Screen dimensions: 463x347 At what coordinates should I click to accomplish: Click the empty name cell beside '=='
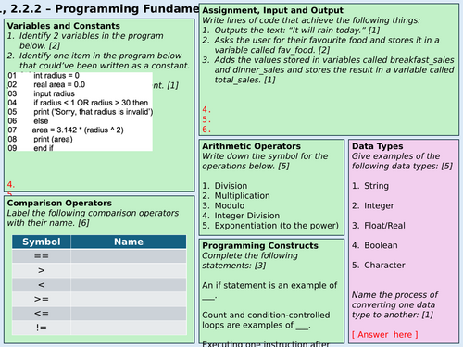(x=129, y=255)
